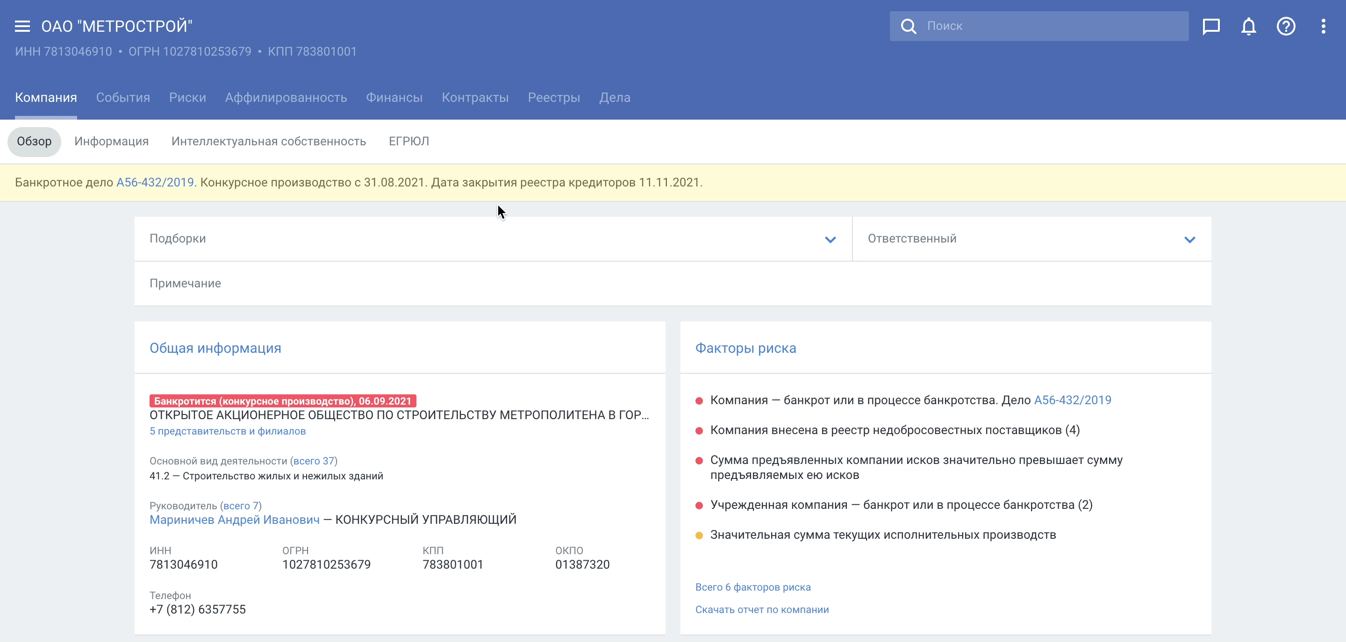This screenshot has width=1346, height=642.
Task: Open Мариничев Андрей Иванович profile
Action: [x=235, y=520]
